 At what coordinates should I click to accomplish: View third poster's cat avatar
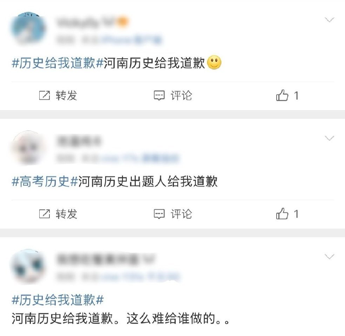28,267
